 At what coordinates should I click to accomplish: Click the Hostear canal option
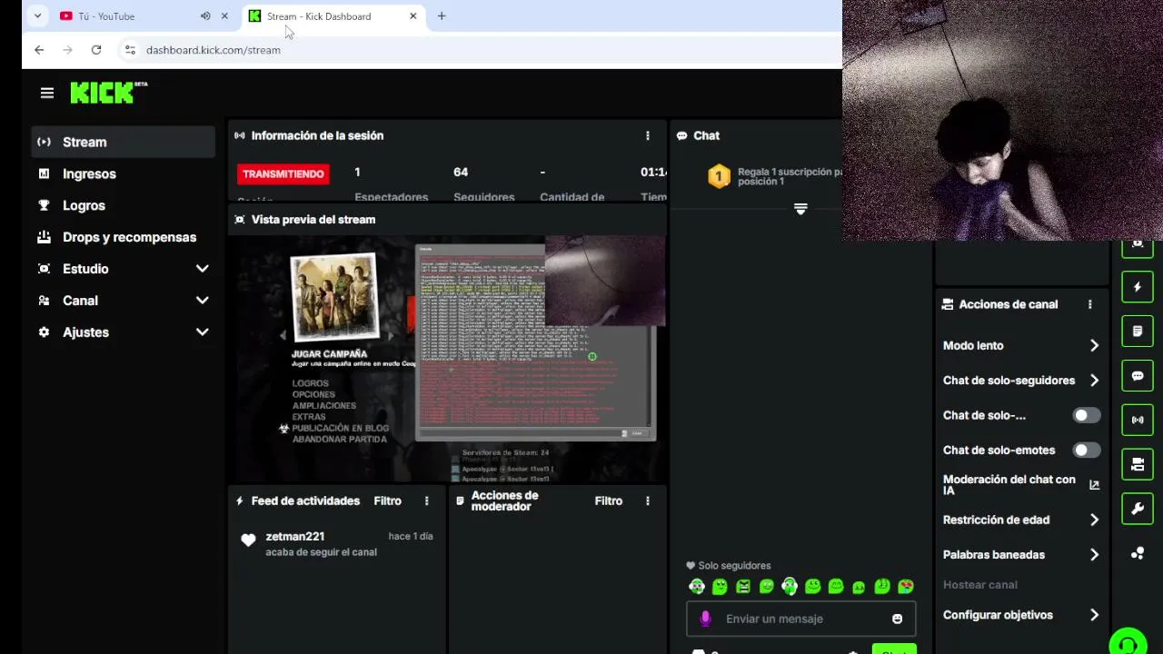point(980,585)
